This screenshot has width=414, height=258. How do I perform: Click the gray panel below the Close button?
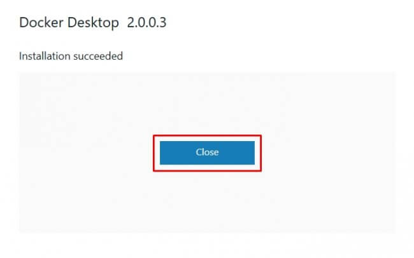pos(207,201)
